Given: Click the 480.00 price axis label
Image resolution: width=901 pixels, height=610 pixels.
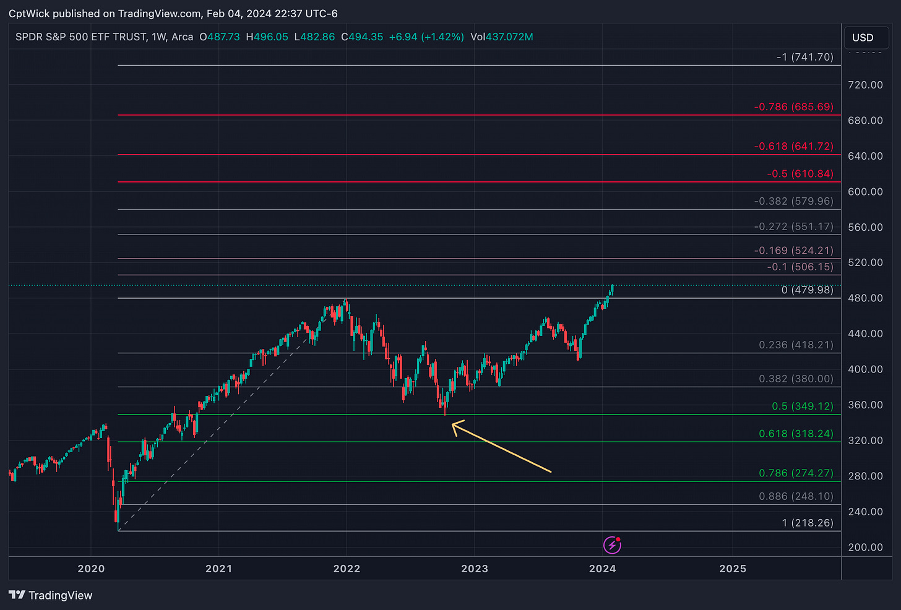Looking at the screenshot, I should coord(865,298).
